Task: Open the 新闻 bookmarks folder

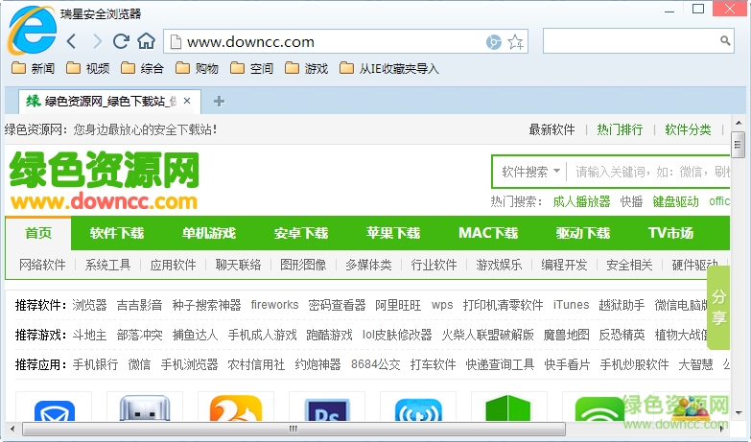Action: (x=34, y=68)
